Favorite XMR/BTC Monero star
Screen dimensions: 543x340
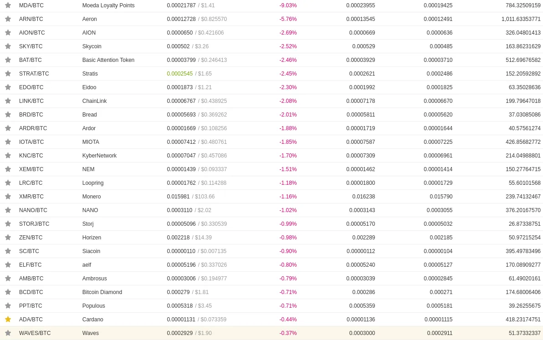click(8, 197)
